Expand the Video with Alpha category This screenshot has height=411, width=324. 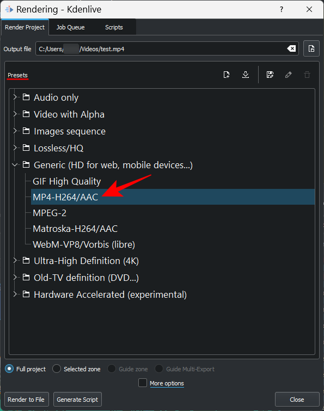(x=15, y=114)
